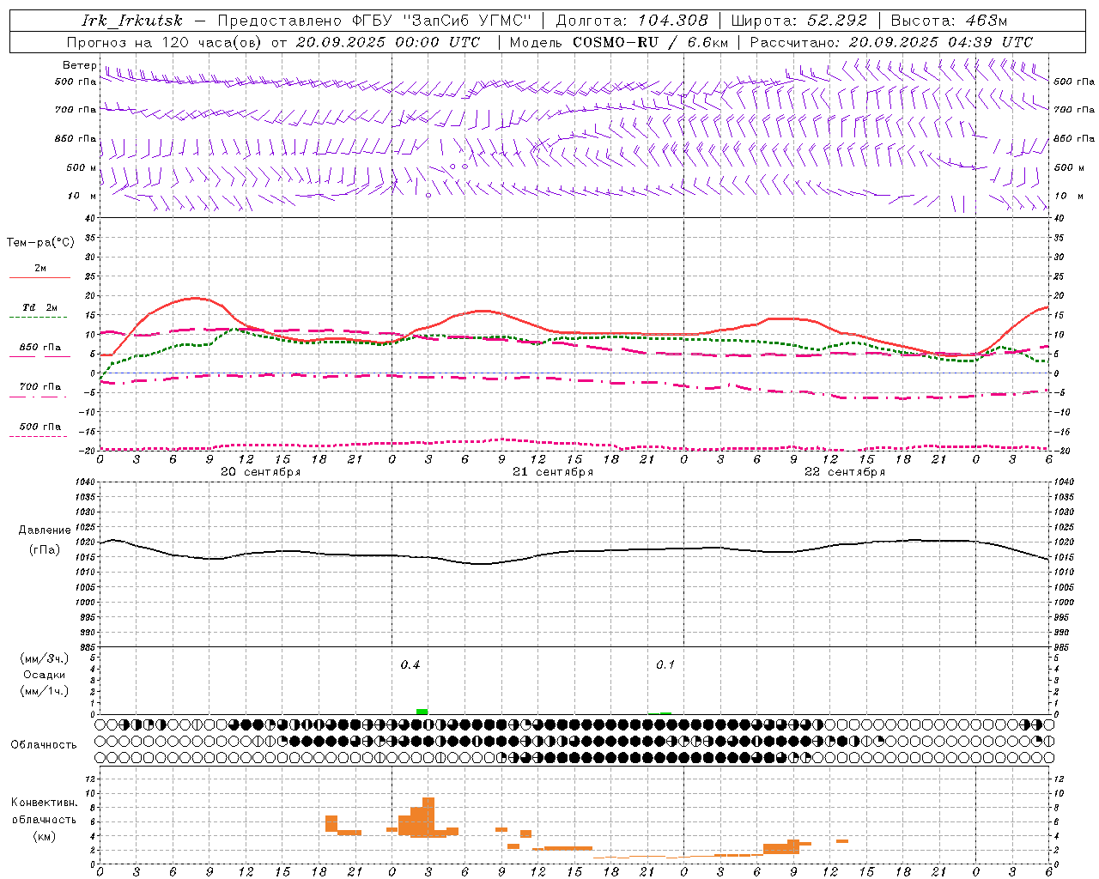Click the 0.4 precipitation amount value

point(410,664)
